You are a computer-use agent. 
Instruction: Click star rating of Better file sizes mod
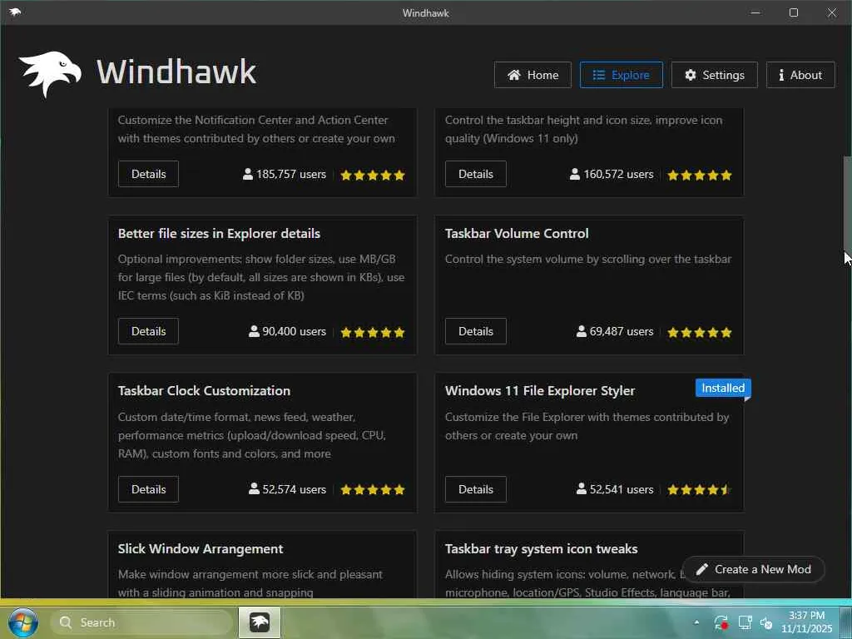pos(373,332)
